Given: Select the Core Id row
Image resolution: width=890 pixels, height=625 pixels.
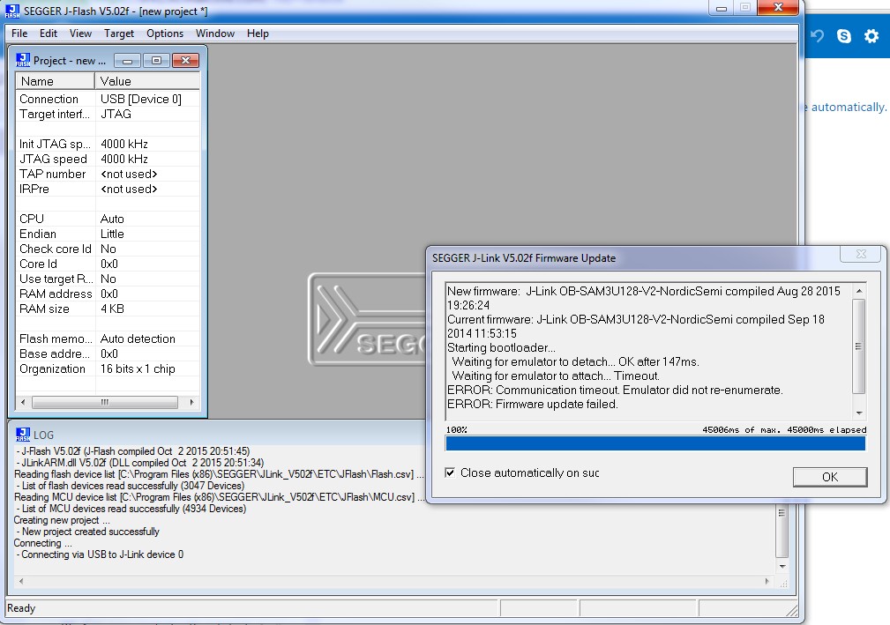Looking at the screenshot, I should (108, 264).
